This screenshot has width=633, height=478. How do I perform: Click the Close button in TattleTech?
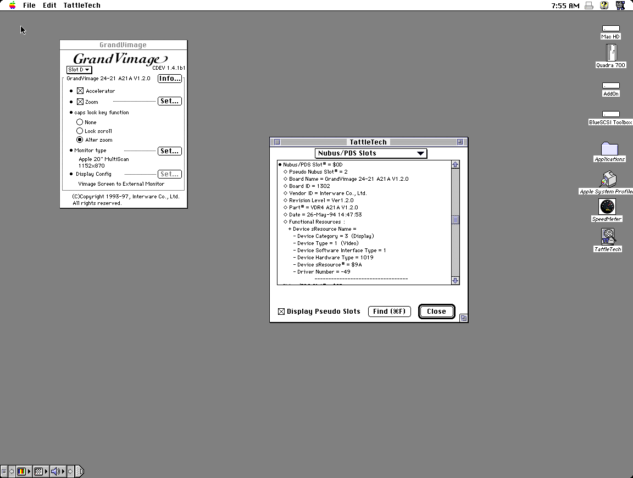(x=437, y=312)
